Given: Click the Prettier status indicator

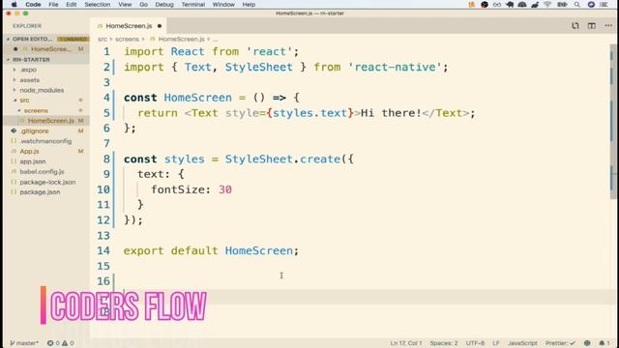Looking at the screenshot, I should [x=560, y=343].
